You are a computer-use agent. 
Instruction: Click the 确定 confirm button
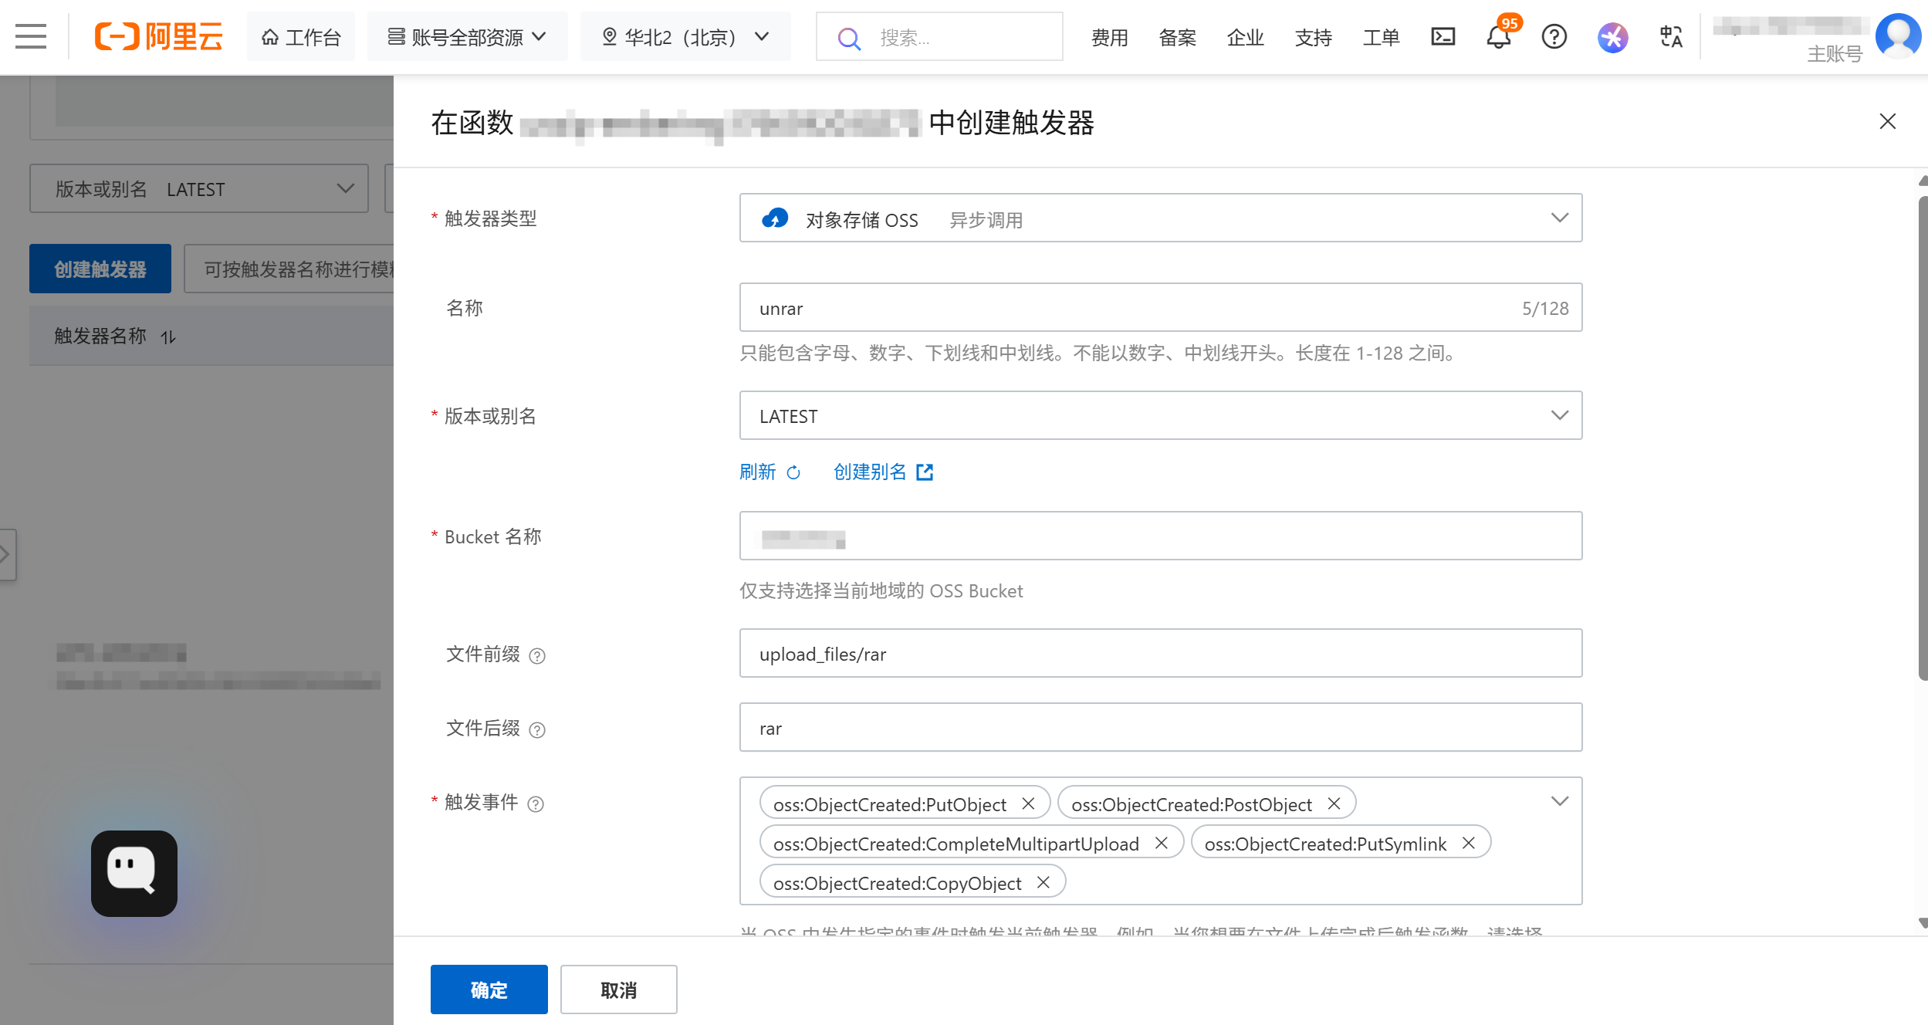[489, 989]
